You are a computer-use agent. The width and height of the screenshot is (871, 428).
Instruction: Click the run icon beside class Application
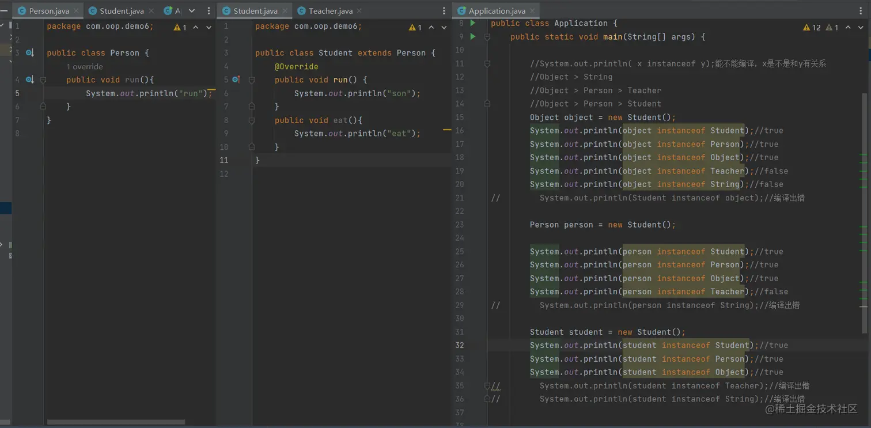tap(473, 23)
